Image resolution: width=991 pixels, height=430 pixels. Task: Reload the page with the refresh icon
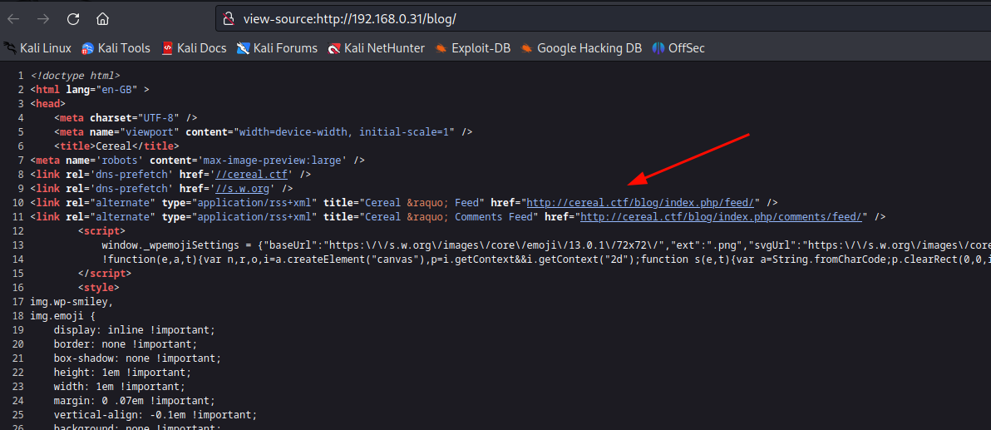pos(72,19)
